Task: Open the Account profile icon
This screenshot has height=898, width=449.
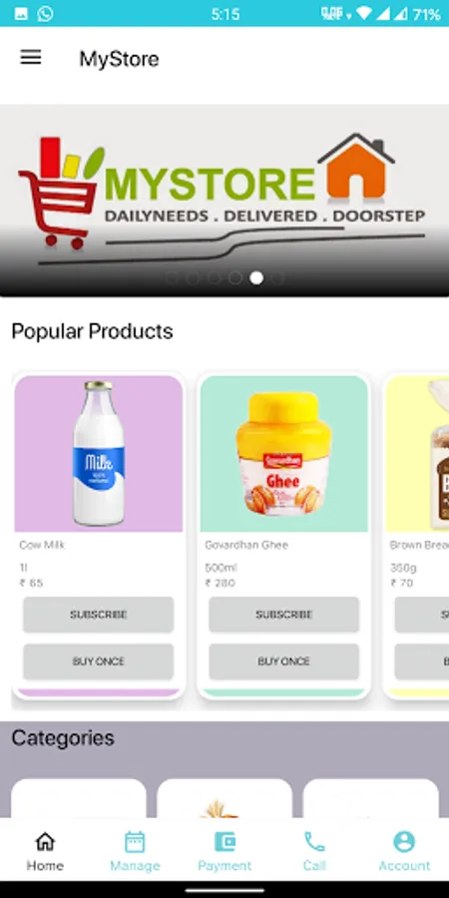Action: pos(404,842)
